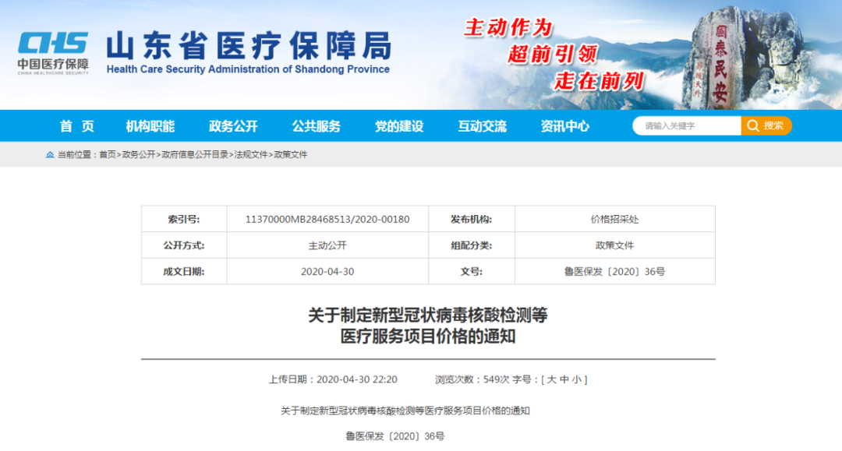The image size is (842, 451).
Task: Open the 机构职能 navigation menu
Action: [150, 126]
